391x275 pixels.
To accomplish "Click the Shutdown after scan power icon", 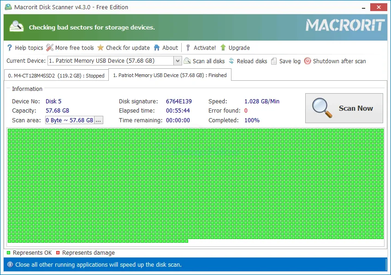I will coord(308,61).
